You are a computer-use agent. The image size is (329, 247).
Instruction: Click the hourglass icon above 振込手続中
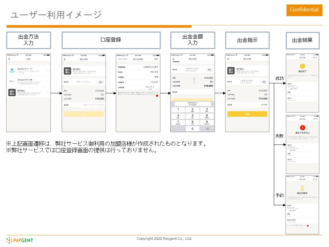click(302, 188)
